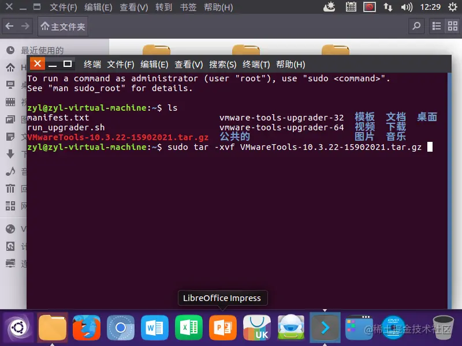Click the search icon in file manager toolbar

416,26
